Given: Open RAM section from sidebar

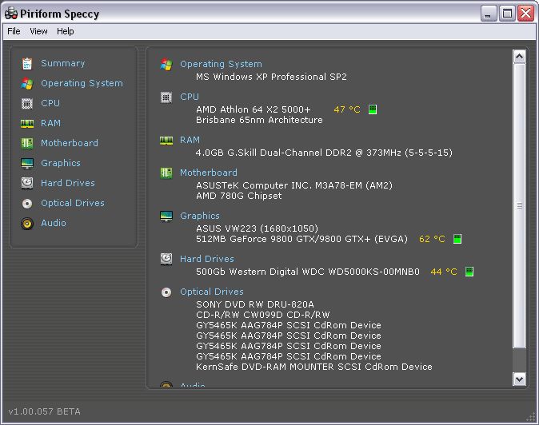Looking at the screenshot, I should [51, 123].
